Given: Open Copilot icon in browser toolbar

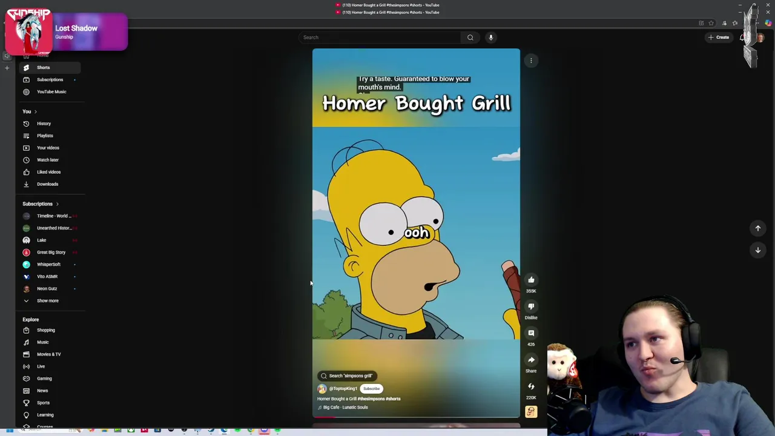Looking at the screenshot, I should (x=768, y=24).
